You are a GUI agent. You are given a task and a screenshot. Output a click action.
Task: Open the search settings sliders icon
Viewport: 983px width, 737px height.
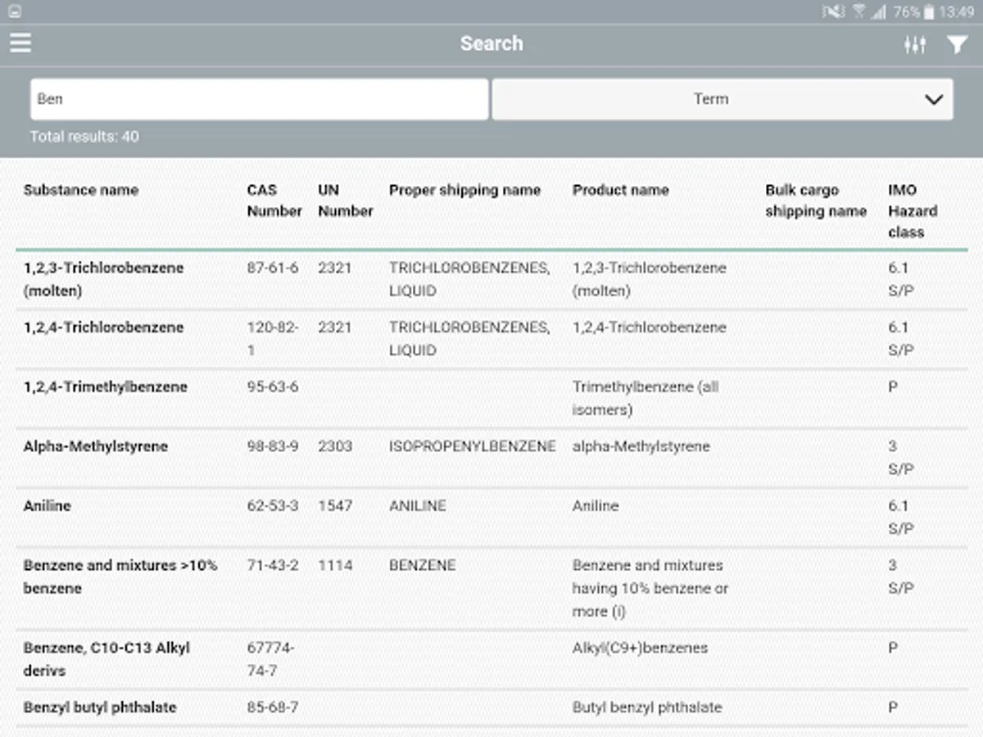[915, 45]
